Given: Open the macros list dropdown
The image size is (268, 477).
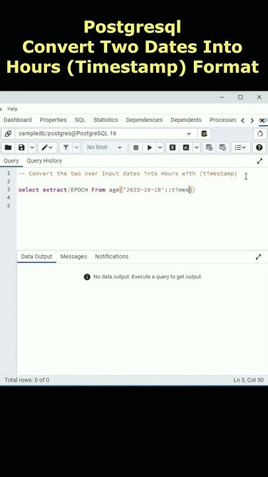Looking at the screenshot, I should point(241,148).
